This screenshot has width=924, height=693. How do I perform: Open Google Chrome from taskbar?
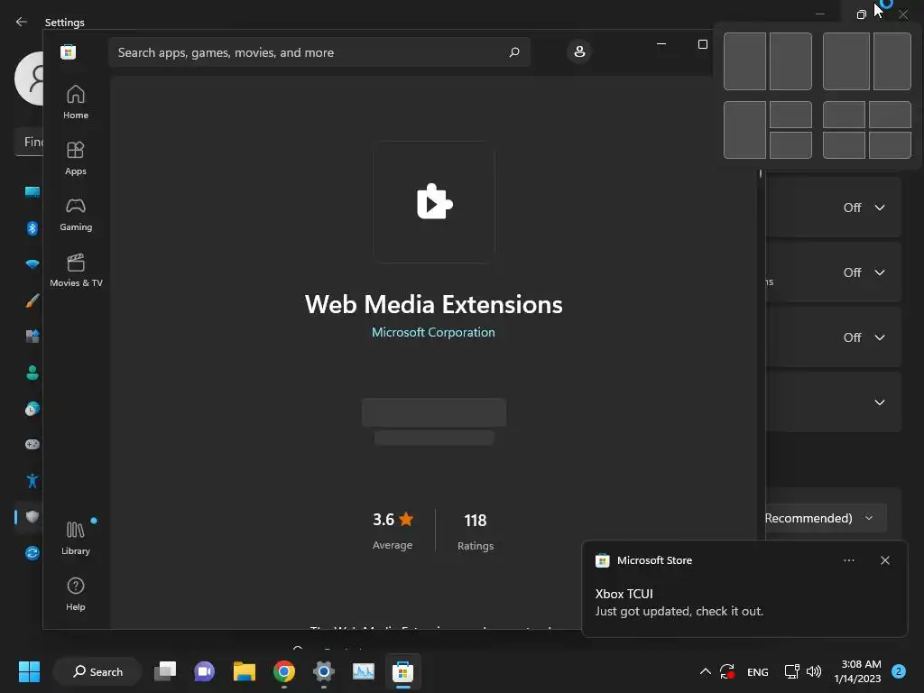pos(284,671)
